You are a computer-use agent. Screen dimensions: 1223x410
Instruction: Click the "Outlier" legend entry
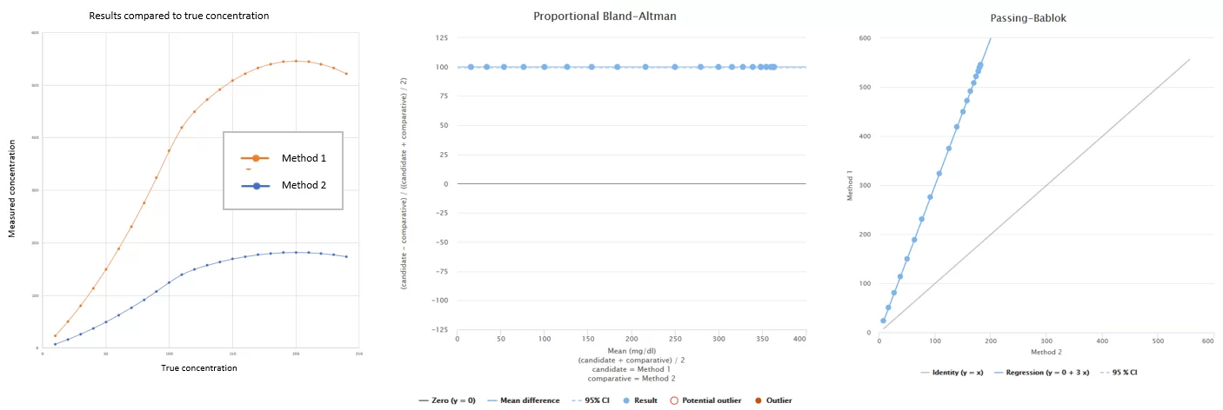[772, 400]
